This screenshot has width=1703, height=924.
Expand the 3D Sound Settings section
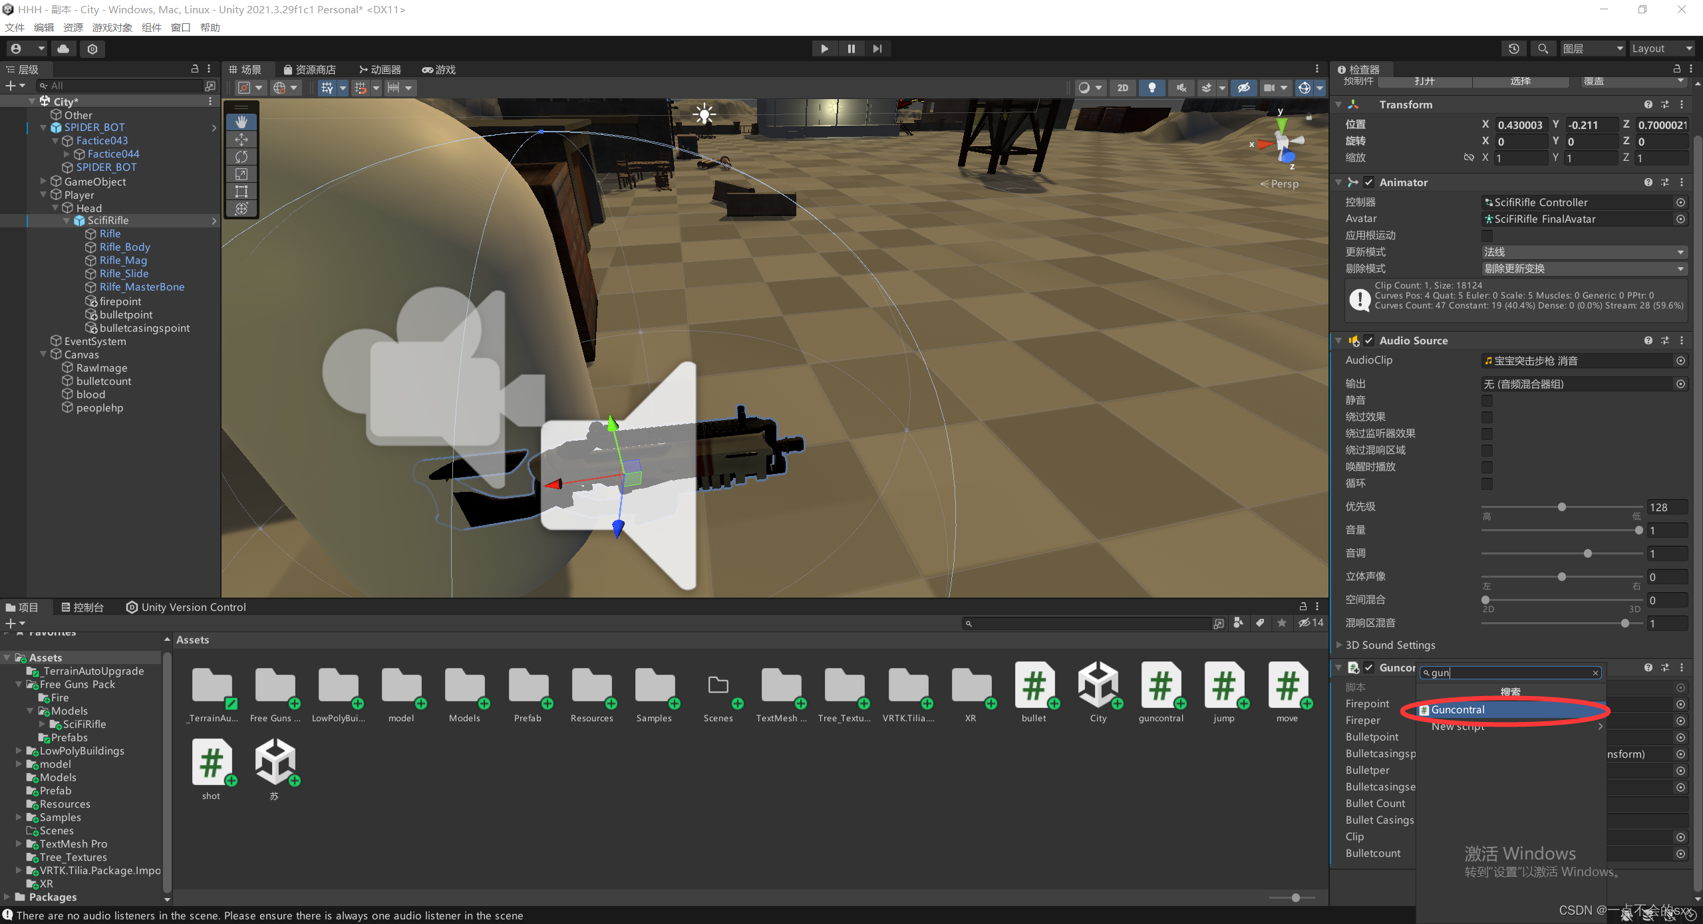coord(1339,645)
